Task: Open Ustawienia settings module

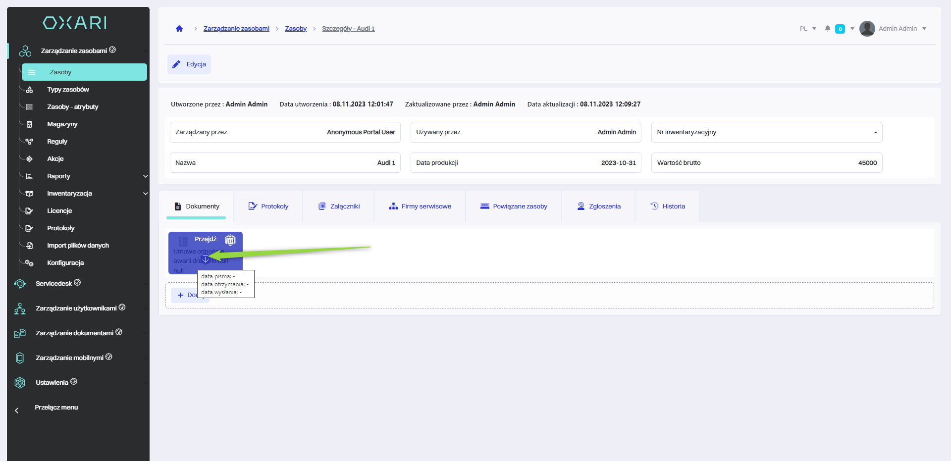Action: (x=52, y=383)
